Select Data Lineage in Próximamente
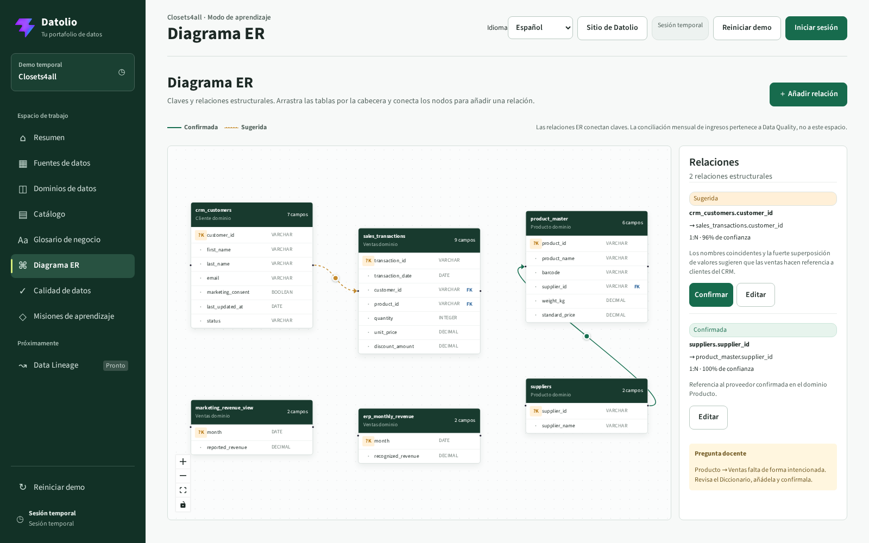 coord(73,365)
